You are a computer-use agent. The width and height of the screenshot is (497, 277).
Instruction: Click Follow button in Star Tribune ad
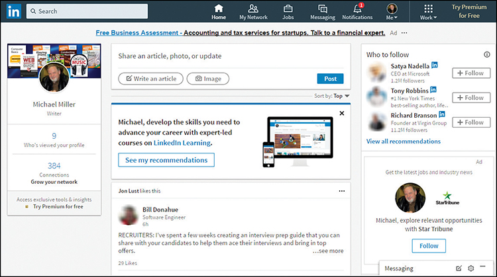(429, 246)
